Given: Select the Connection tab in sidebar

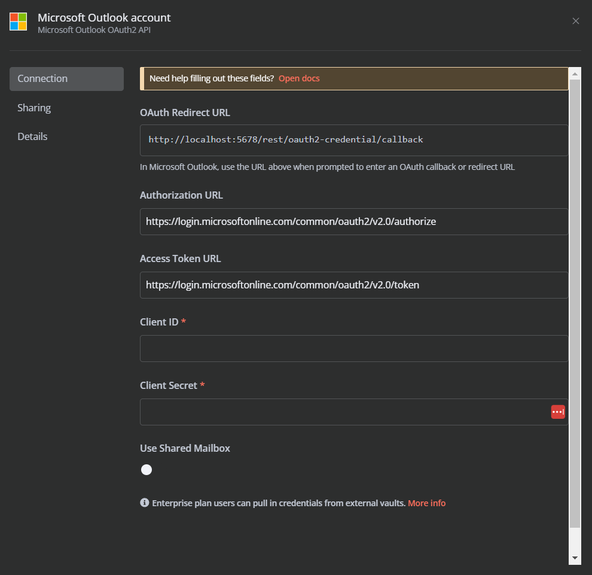Looking at the screenshot, I should [x=66, y=79].
